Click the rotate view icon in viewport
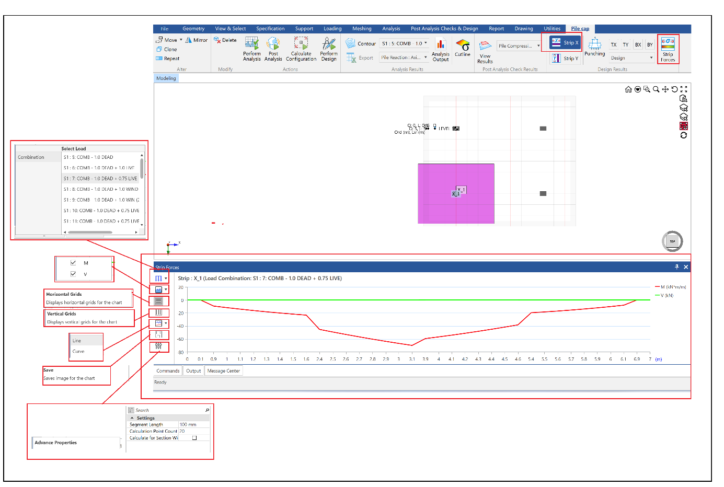724x487 pixels. [x=674, y=89]
